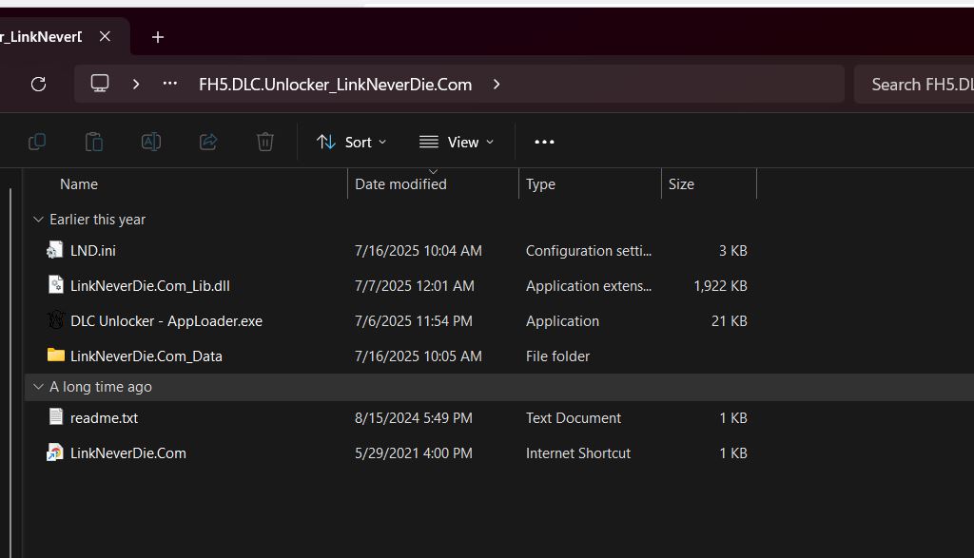Select the LinkNeverDie.Com_Data folder
The width and height of the screenshot is (974, 558).
146,356
